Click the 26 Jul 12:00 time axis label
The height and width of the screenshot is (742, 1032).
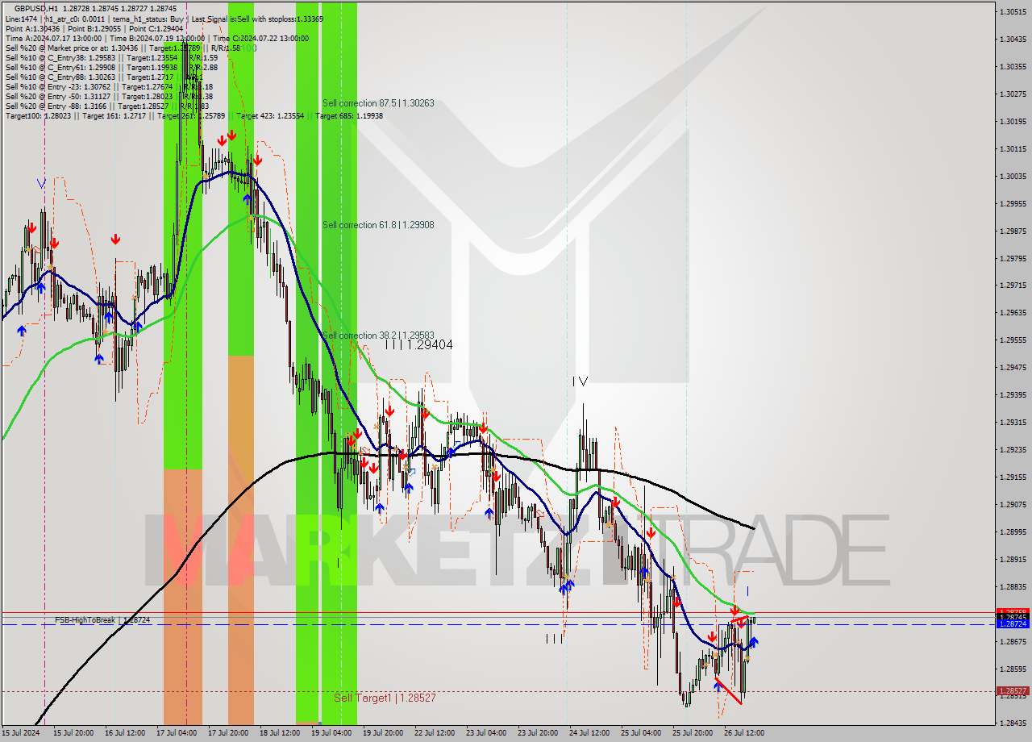click(744, 733)
